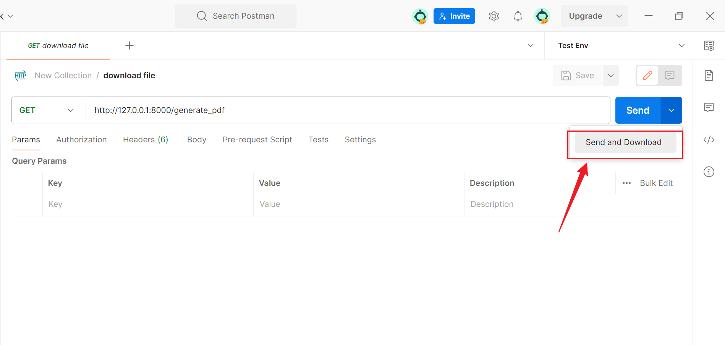This screenshot has width=725, height=345.
Task: Open the Tests tab
Action: [319, 140]
